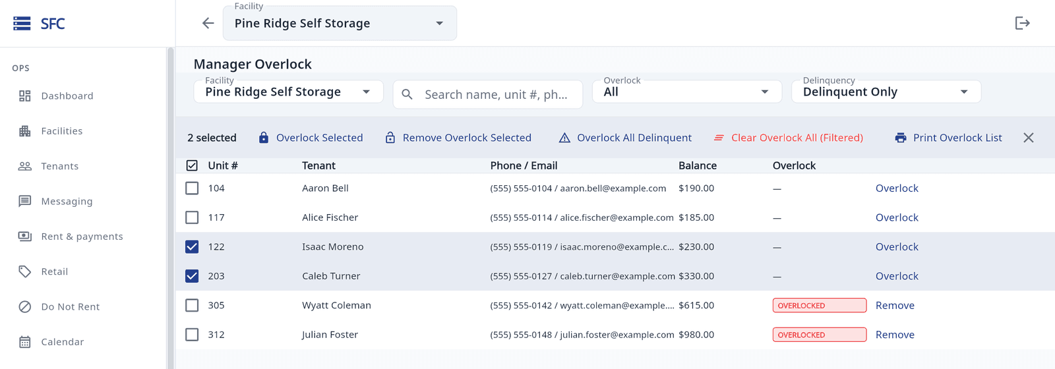The width and height of the screenshot is (1055, 369).
Task: Click Overlock link for Isaac Moreno
Action: pyautogui.click(x=897, y=247)
